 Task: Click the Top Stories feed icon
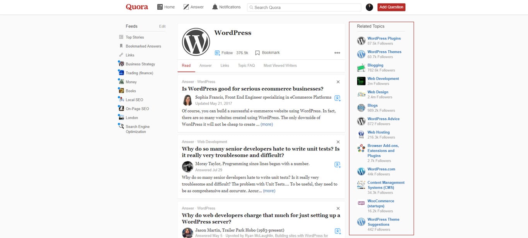pyautogui.click(x=121, y=37)
